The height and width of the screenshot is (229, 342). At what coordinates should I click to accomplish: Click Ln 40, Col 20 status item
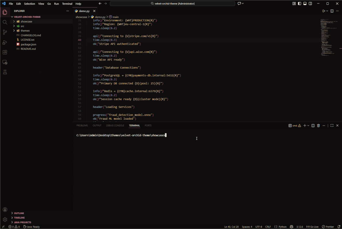pyautogui.click(x=231, y=227)
